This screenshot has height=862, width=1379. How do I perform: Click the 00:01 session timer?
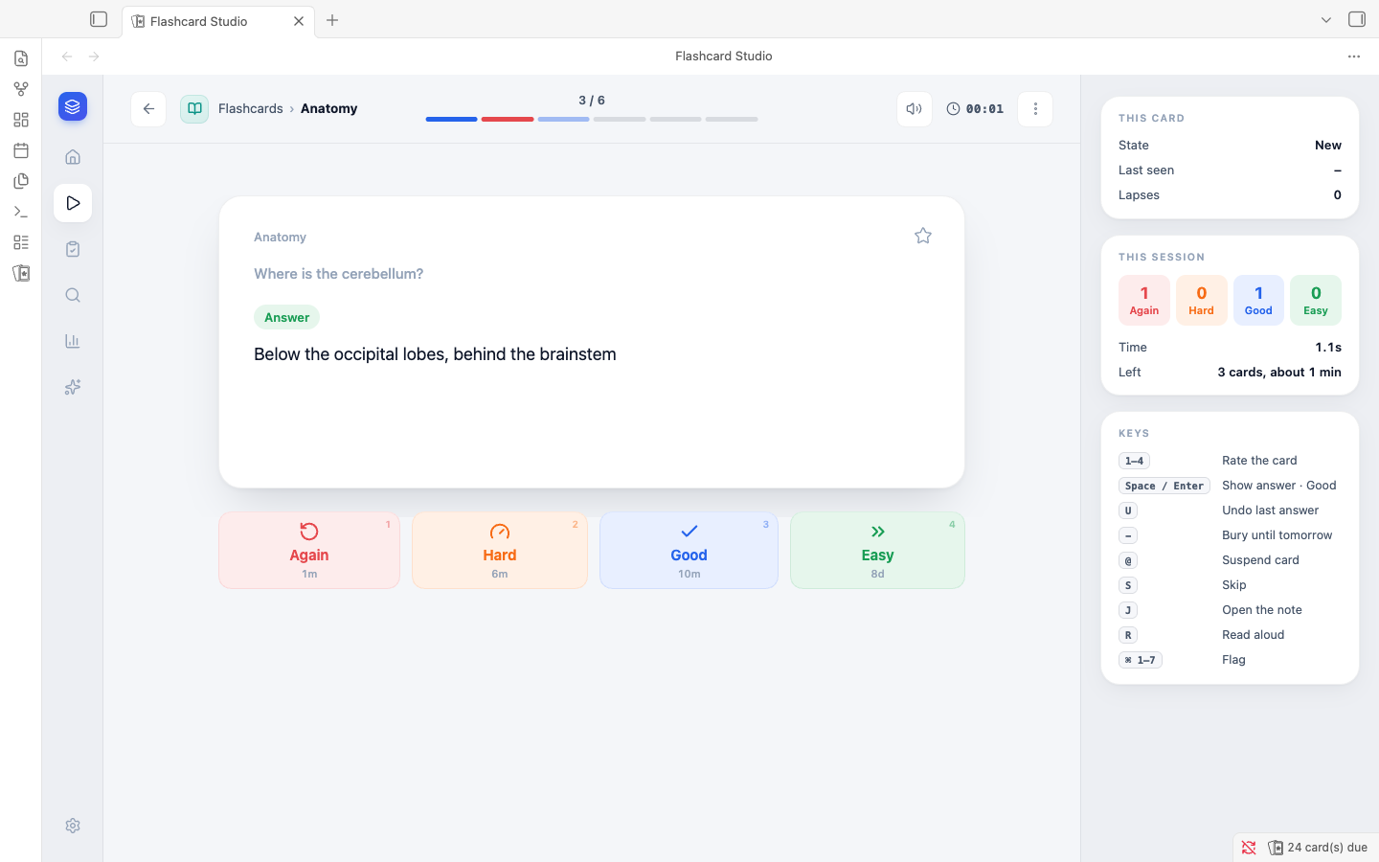[x=975, y=109]
